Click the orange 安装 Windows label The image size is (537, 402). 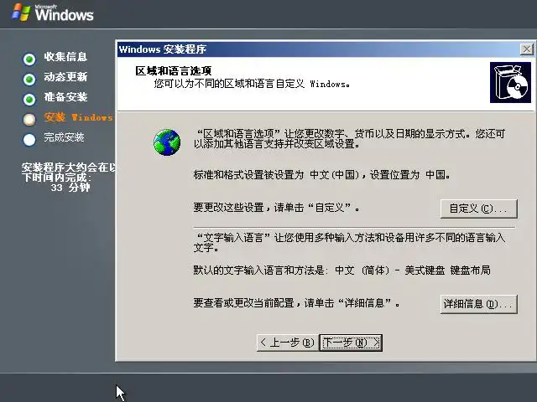pyautogui.click(x=78, y=117)
